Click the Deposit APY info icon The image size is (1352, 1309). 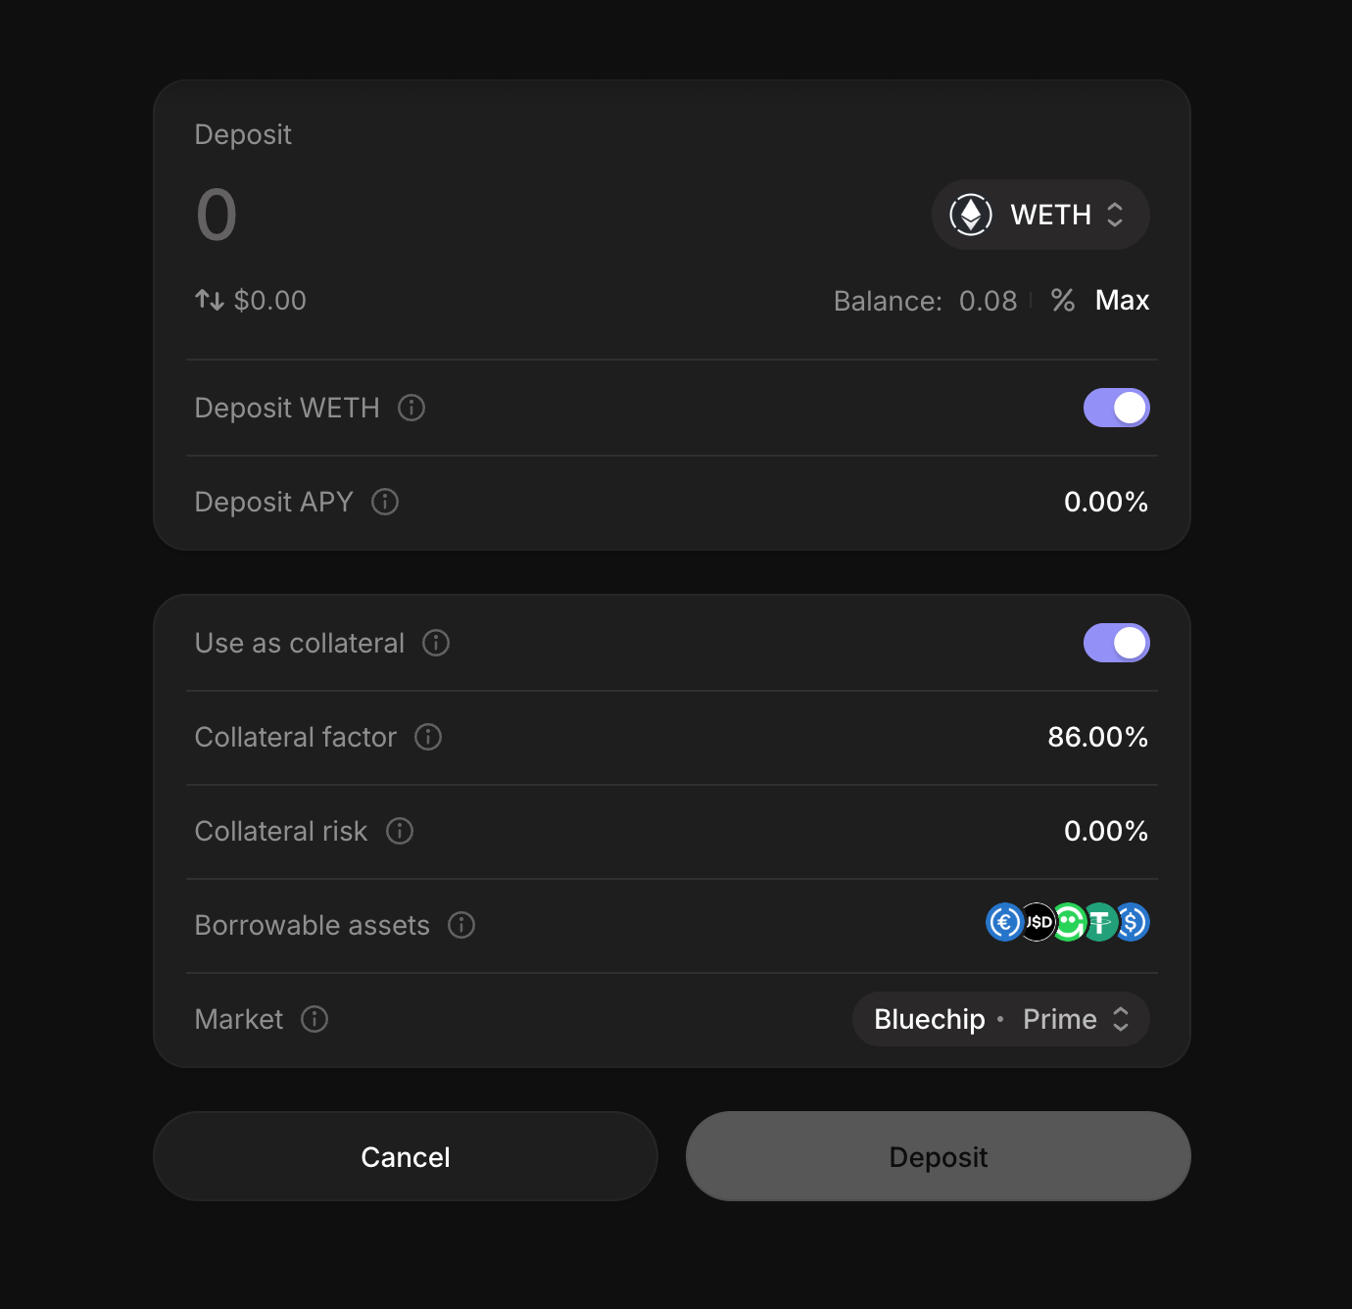pyautogui.click(x=385, y=502)
